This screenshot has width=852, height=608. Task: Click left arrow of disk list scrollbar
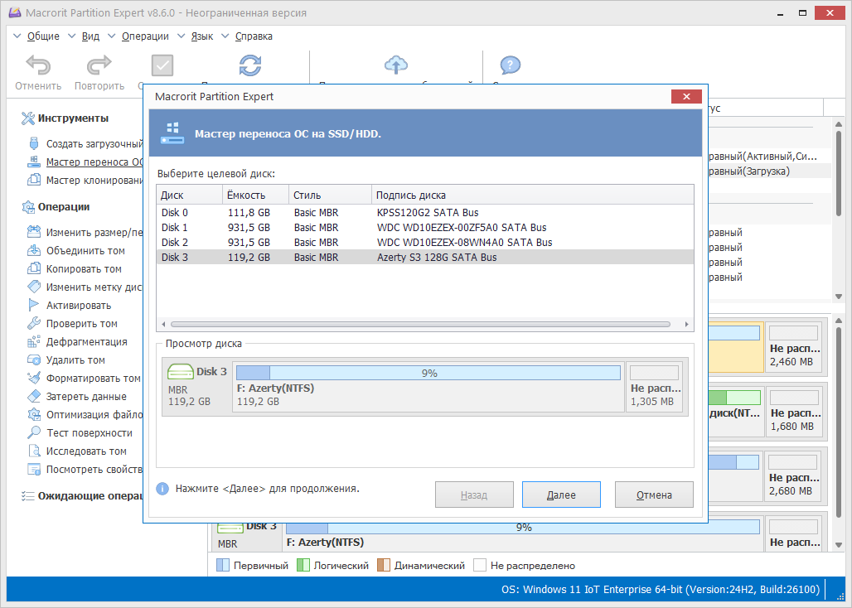[163, 325]
